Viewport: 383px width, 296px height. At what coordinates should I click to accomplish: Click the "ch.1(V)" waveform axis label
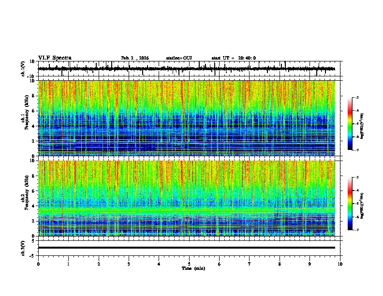(x=23, y=69)
